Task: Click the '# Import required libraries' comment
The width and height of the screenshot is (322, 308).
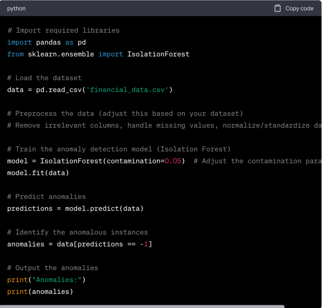Action: click(63, 30)
